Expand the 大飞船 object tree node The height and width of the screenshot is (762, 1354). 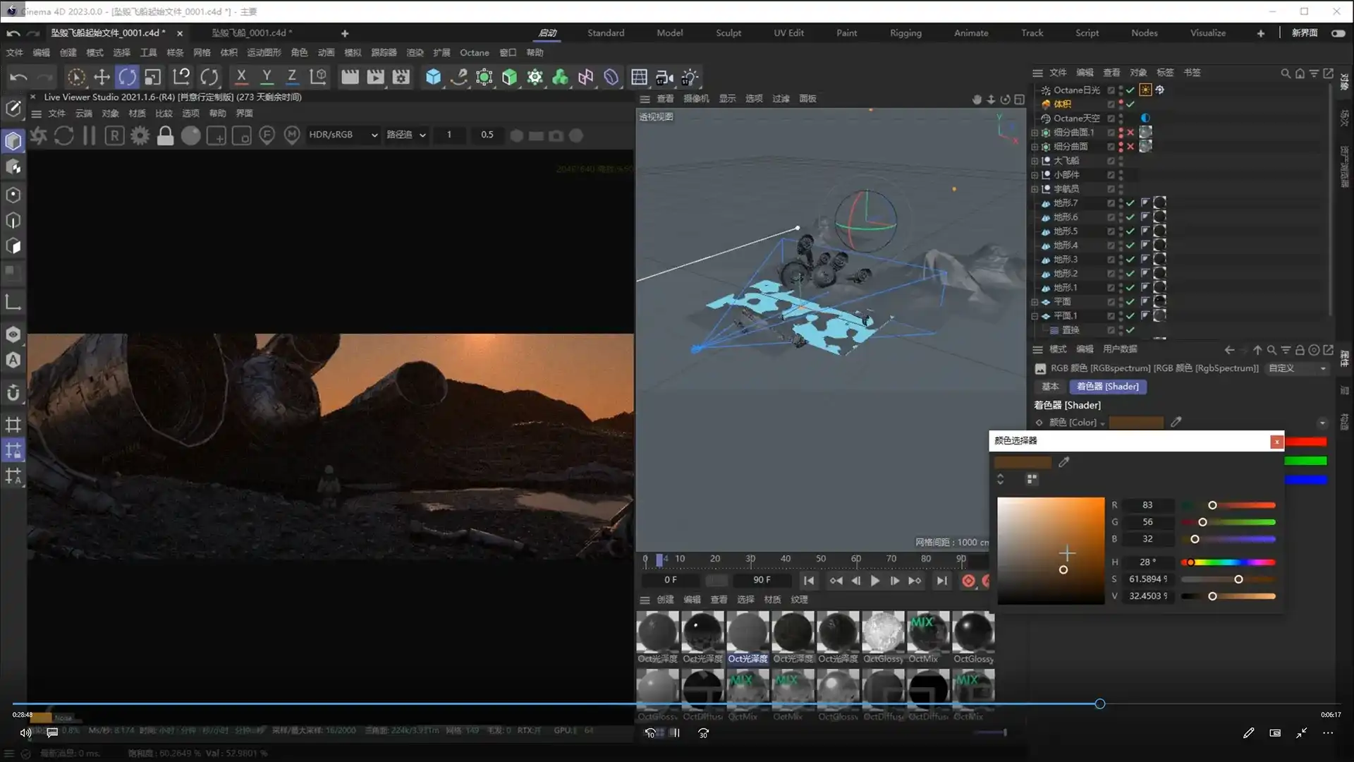coord(1035,161)
